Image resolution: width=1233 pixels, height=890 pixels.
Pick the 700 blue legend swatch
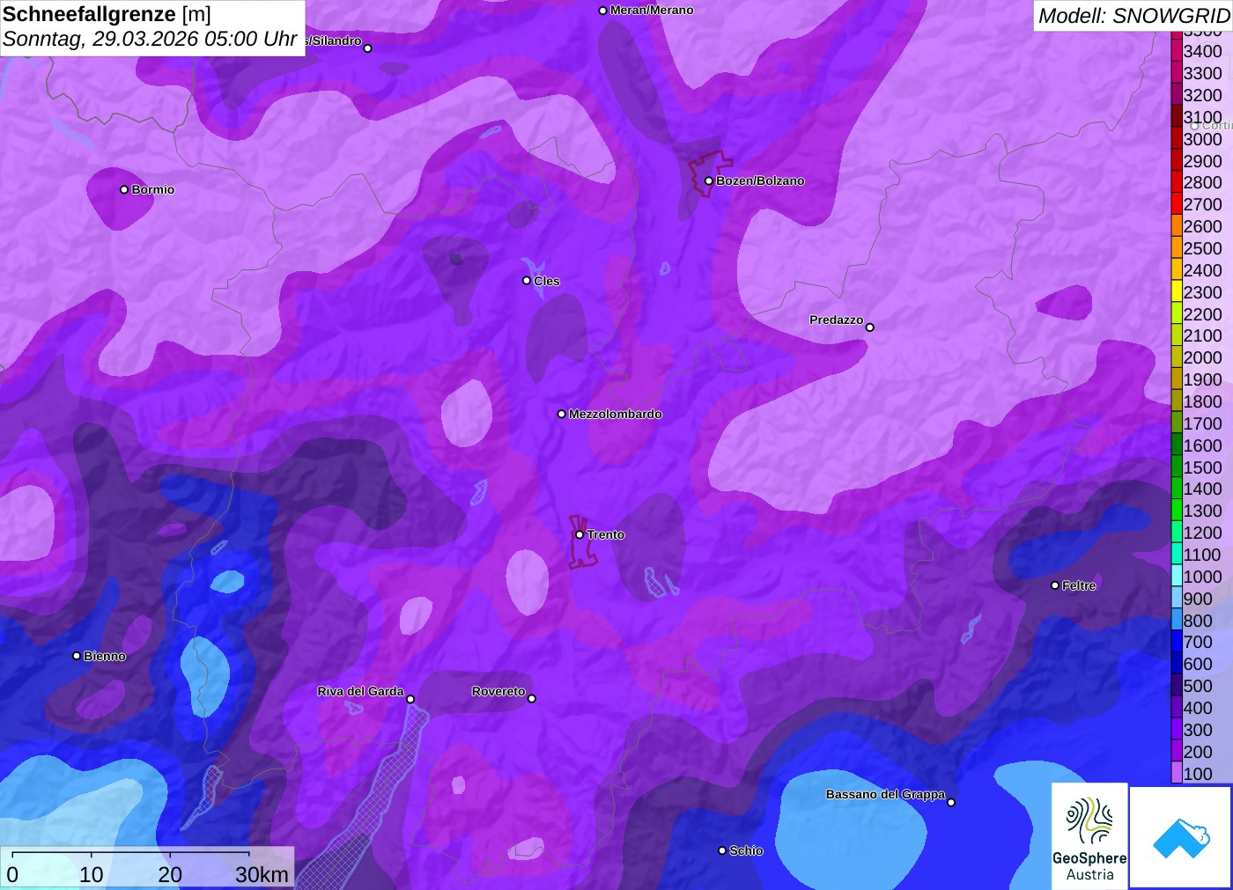[x=1177, y=642]
